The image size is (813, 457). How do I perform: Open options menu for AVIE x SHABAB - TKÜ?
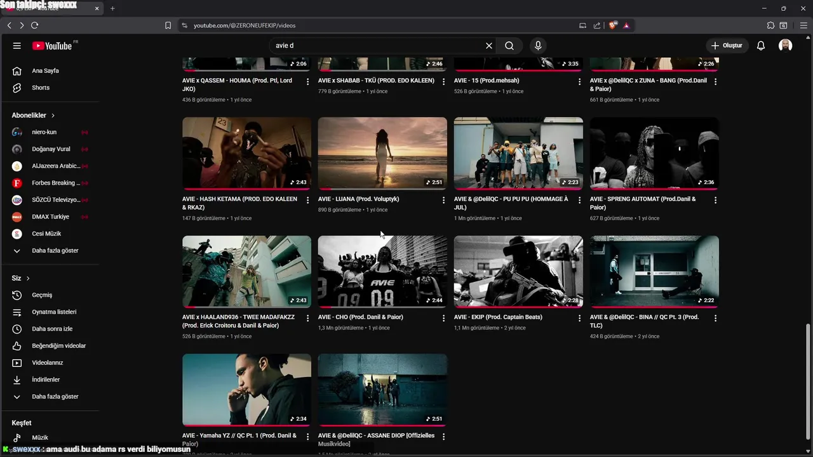click(443, 82)
